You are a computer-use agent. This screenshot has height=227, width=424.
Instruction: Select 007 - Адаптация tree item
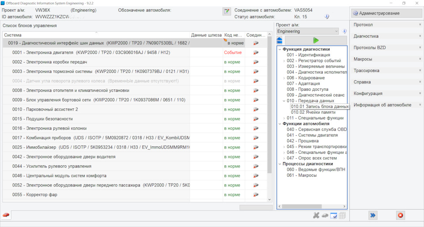pos(303,84)
